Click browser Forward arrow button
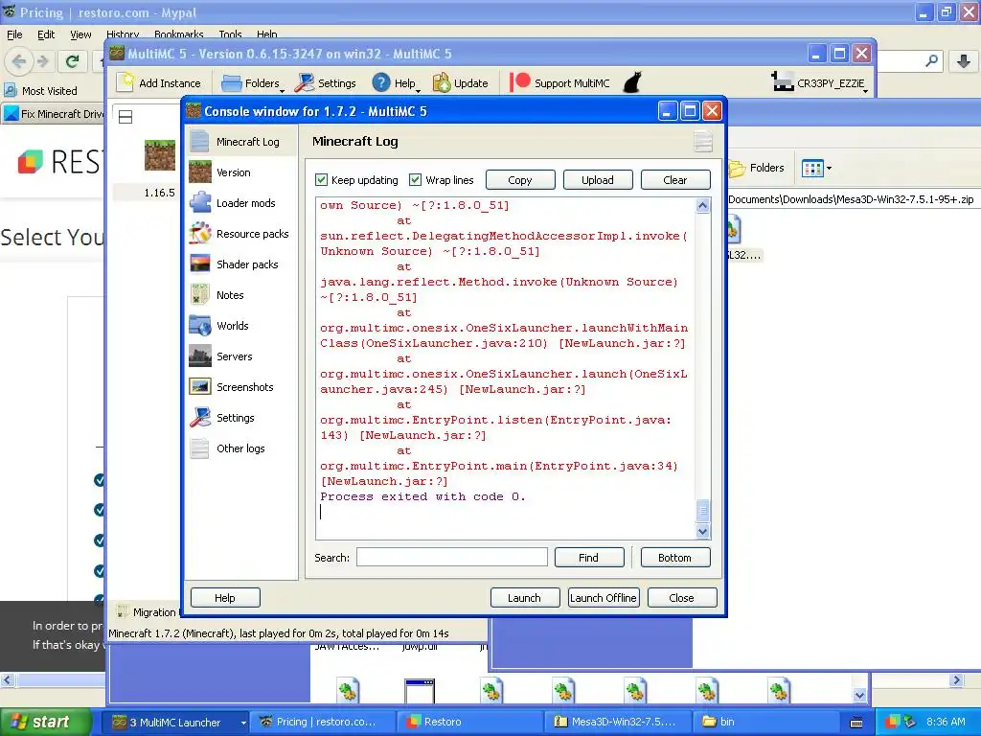Image resolution: width=981 pixels, height=736 pixels. [x=42, y=61]
